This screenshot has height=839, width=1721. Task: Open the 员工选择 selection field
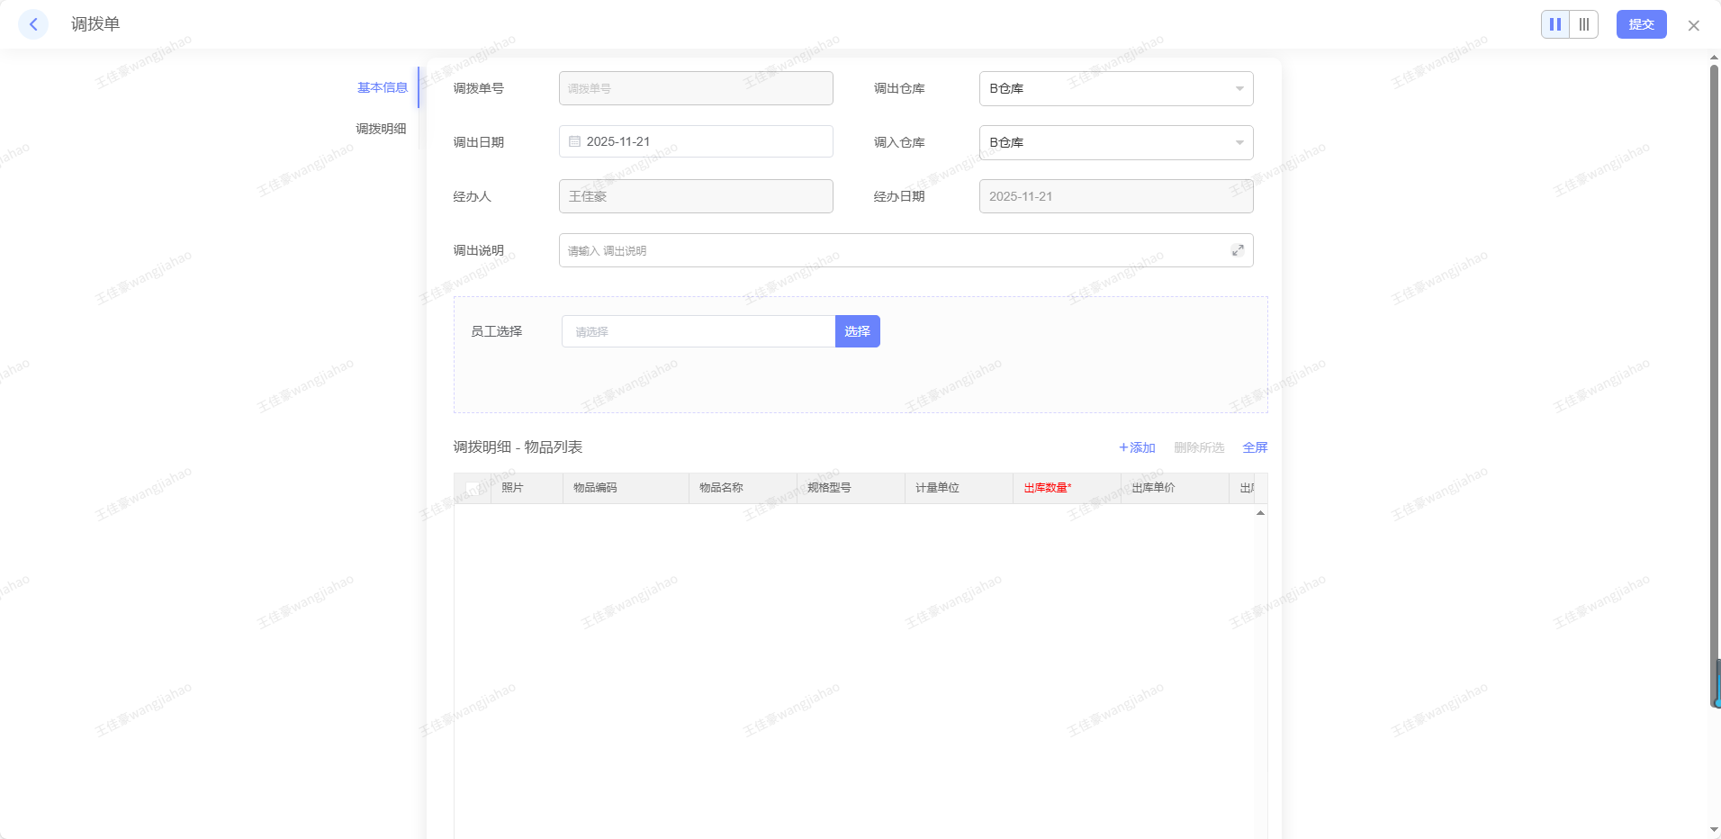click(698, 331)
